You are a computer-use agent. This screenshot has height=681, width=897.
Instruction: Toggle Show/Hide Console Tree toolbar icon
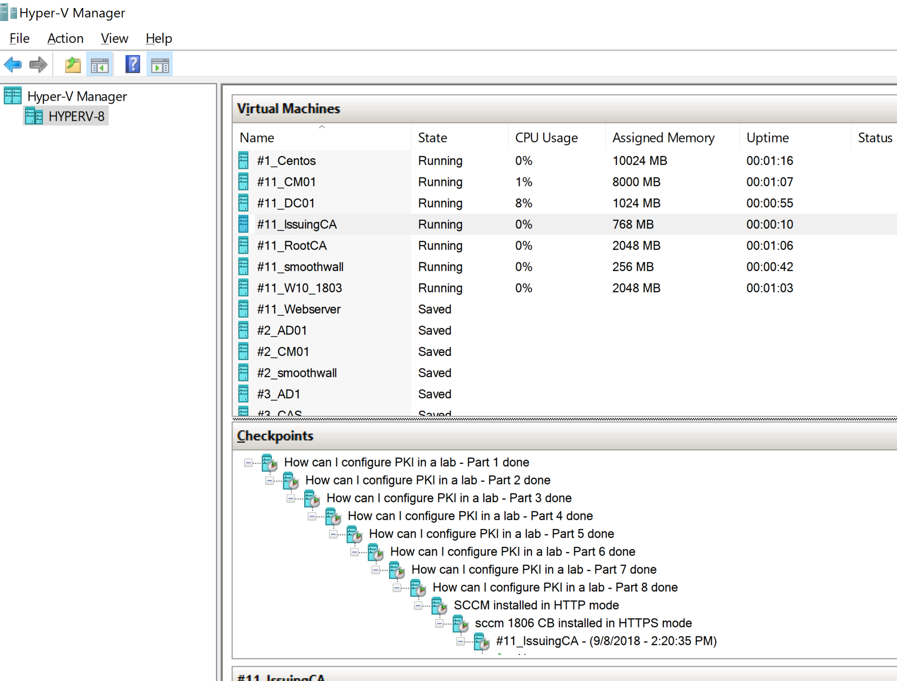pos(100,65)
